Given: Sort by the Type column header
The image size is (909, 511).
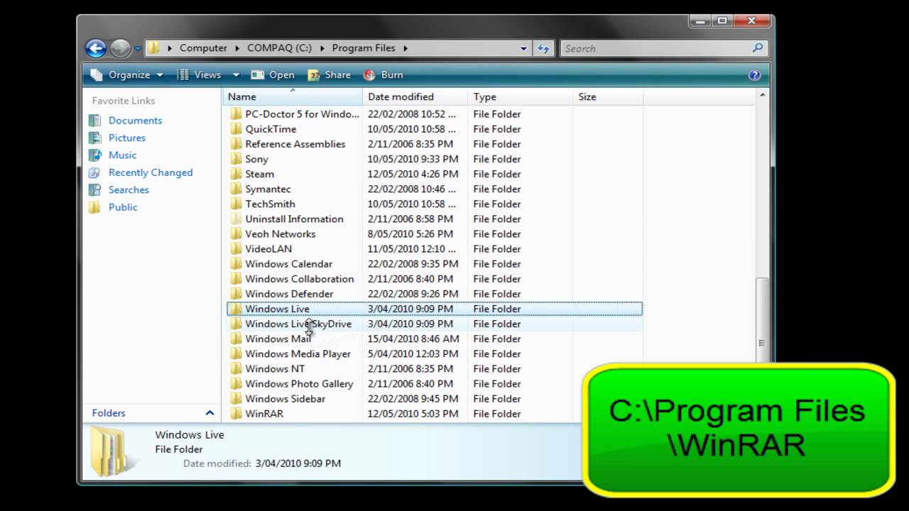Looking at the screenshot, I should point(521,97).
